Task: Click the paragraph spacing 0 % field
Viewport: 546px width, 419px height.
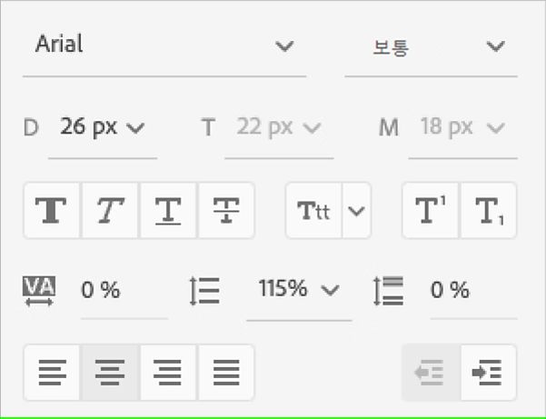Action: [472, 291]
